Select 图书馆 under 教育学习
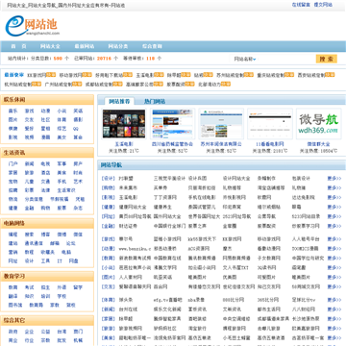 [15, 306]
